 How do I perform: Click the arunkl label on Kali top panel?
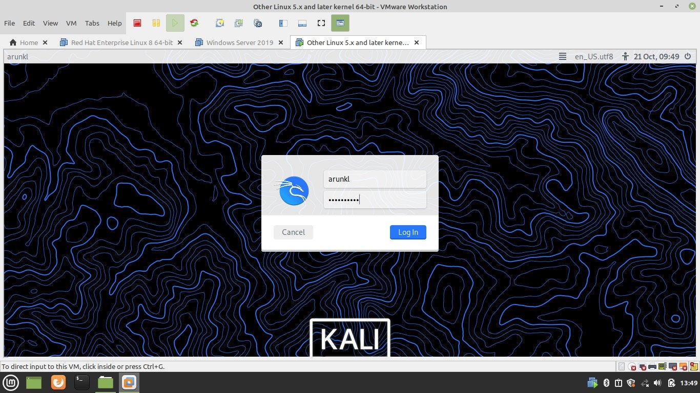pyautogui.click(x=17, y=56)
